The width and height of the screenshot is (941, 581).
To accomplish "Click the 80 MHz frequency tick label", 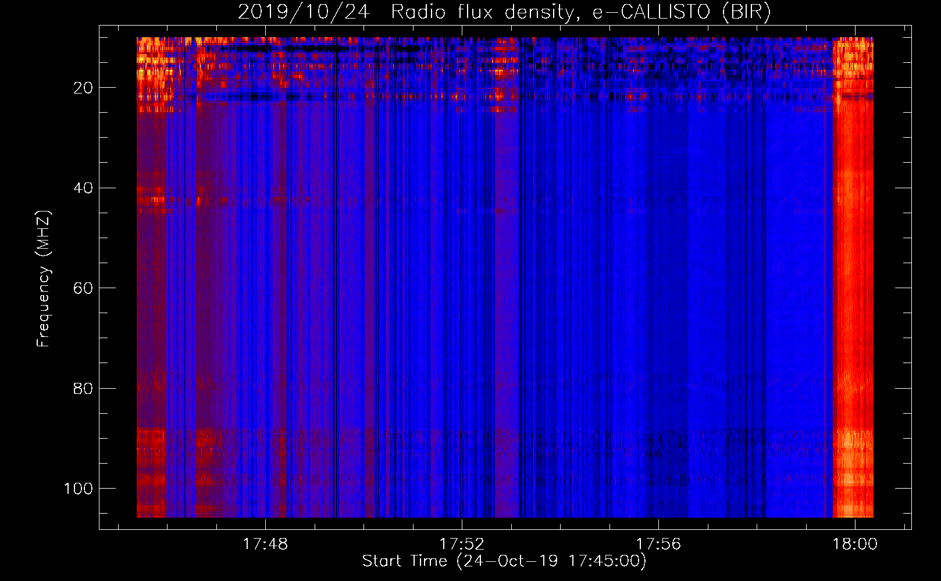I will tap(83, 388).
